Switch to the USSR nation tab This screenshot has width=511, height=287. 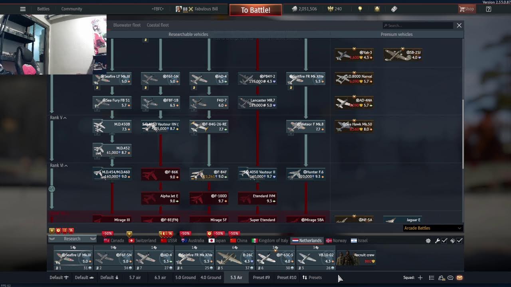169,241
